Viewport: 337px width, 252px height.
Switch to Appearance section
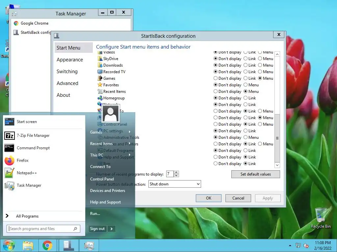[70, 60]
